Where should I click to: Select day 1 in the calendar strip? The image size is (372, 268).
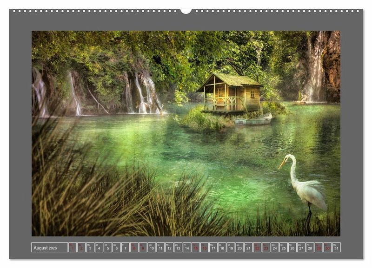click(73, 247)
